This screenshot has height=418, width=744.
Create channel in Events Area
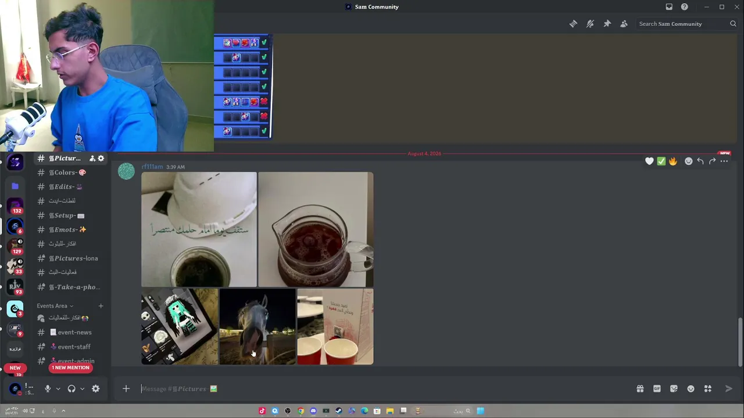point(101,306)
